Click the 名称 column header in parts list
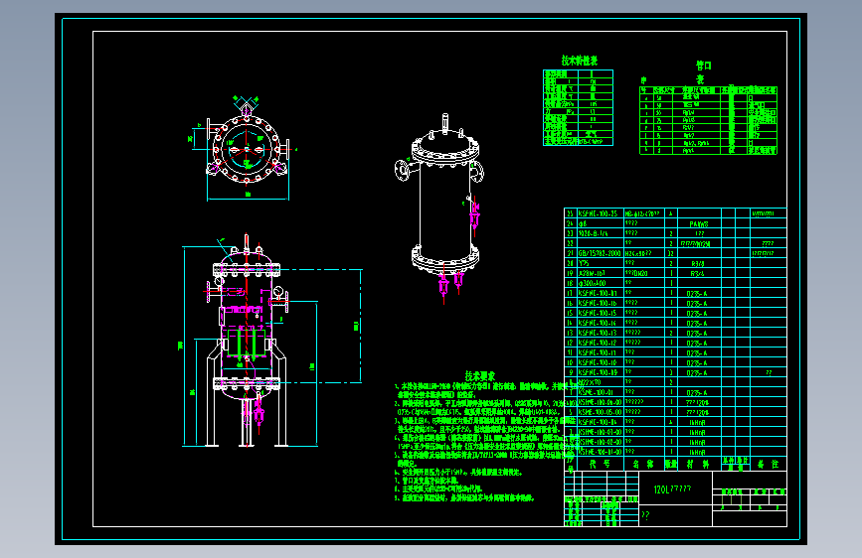The height and width of the screenshot is (558, 862). pyautogui.click(x=642, y=464)
